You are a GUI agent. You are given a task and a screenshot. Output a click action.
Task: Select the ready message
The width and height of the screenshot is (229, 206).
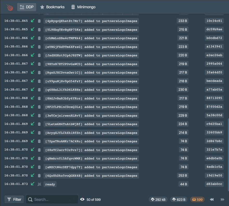coord(50,184)
